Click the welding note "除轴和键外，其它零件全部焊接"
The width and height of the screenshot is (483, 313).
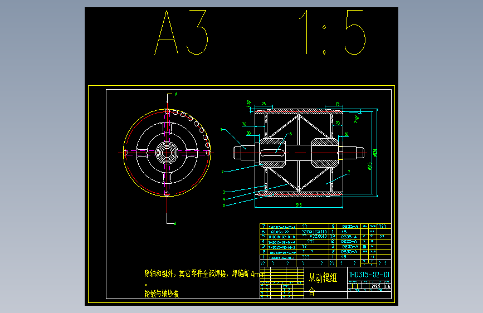(186, 273)
